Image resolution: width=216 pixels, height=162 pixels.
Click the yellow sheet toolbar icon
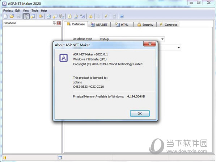coord(70,16)
